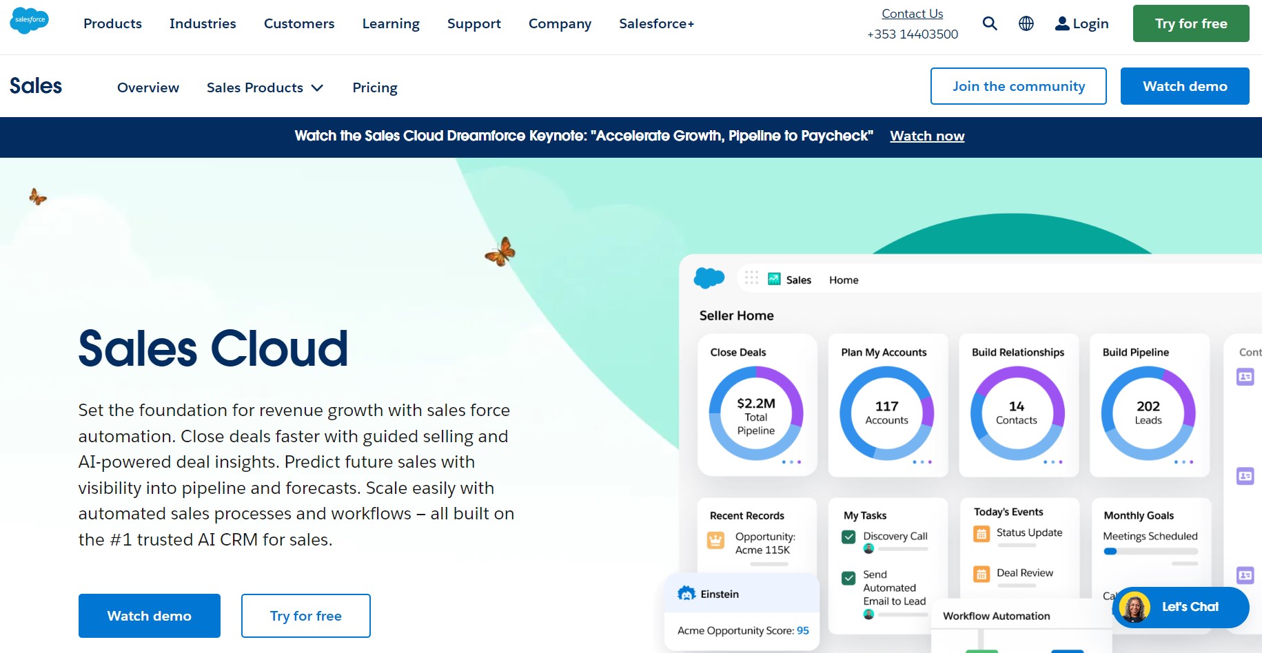Click Join the community button

tap(1019, 86)
